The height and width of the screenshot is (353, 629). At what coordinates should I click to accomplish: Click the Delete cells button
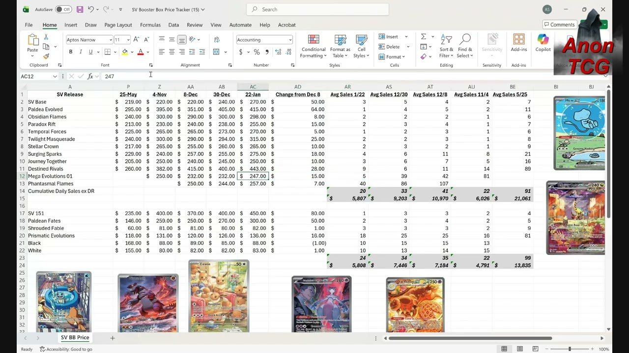pyautogui.click(x=389, y=47)
